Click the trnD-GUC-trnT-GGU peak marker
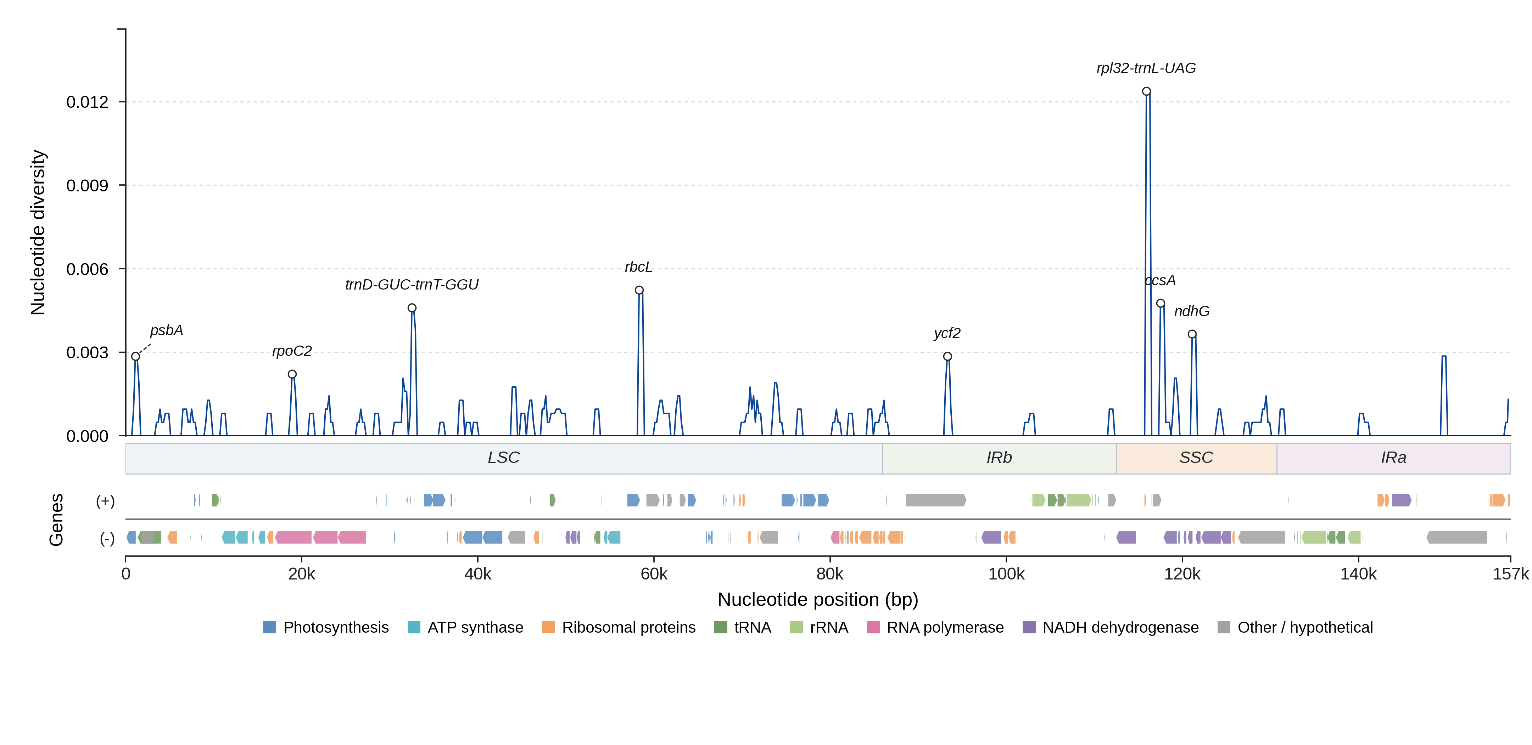 412,308
